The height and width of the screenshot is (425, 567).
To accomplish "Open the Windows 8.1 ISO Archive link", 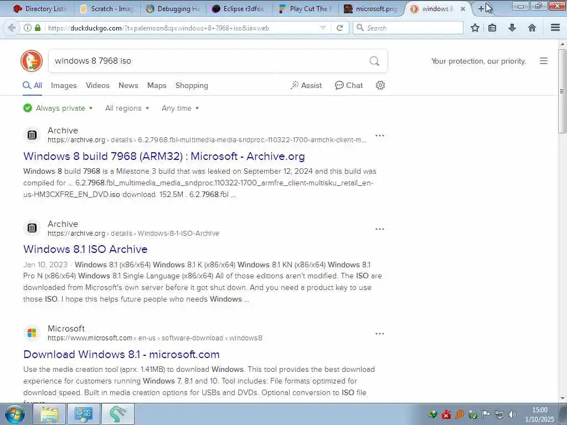I will [x=85, y=249].
